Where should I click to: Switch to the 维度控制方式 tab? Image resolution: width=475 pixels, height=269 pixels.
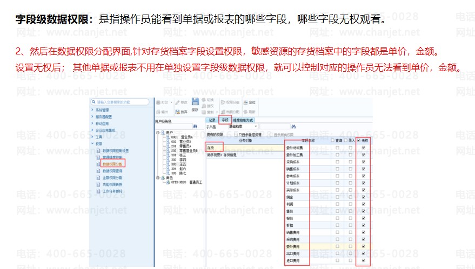[x=243, y=120]
